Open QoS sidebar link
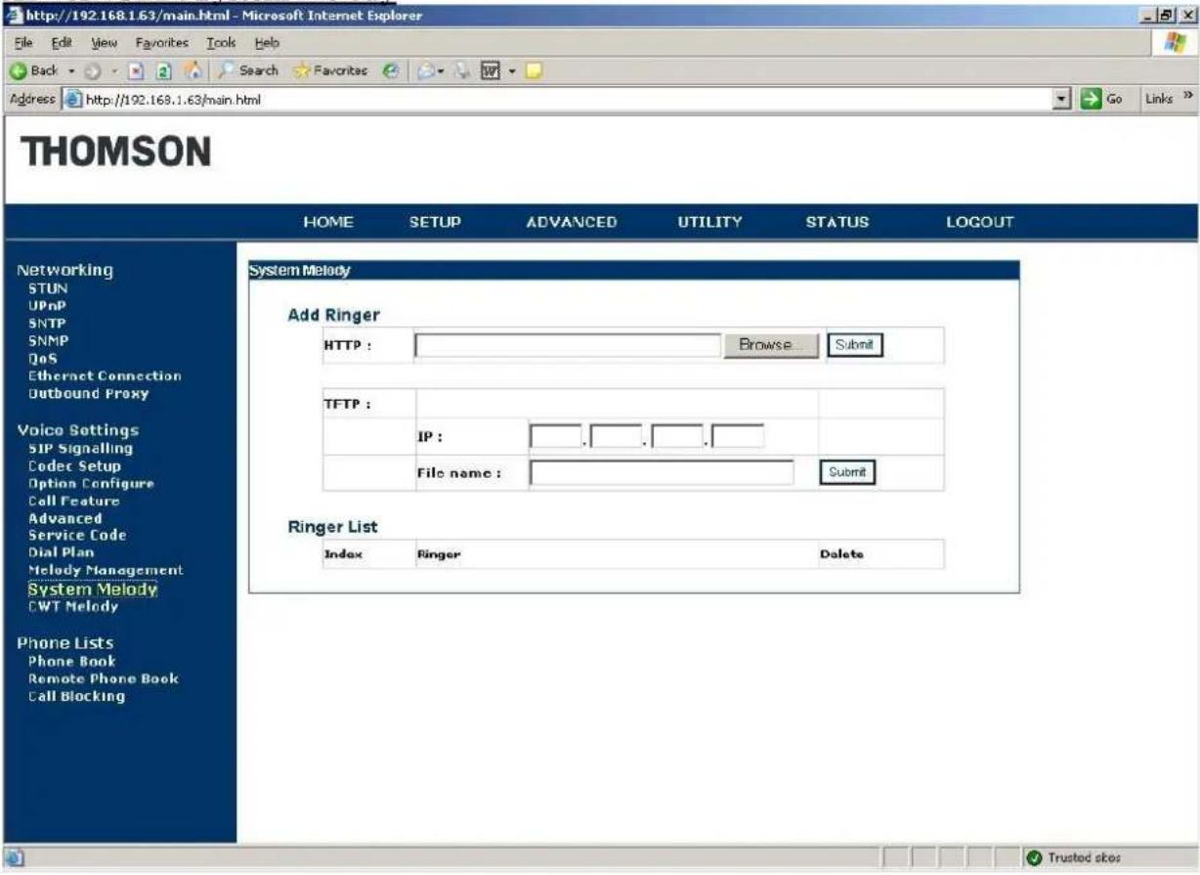The height and width of the screenshot is (875, 1200). pos(42,358)
